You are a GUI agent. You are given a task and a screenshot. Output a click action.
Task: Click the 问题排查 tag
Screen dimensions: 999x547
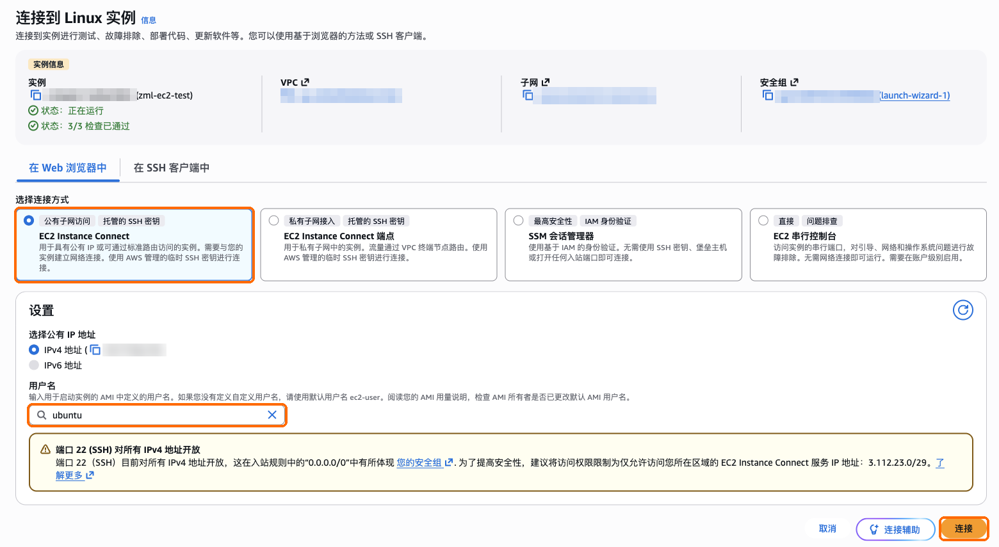coord(822,221)
